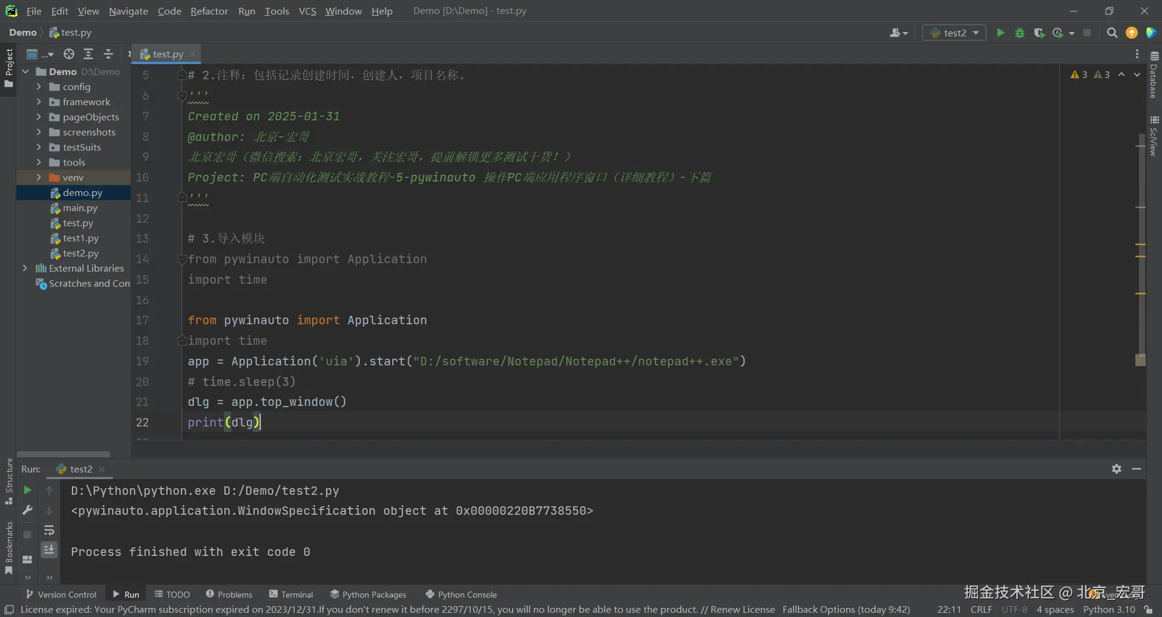Image resolution: width=1162 pixels, height=617 pixels.
Task: Collapse the Demo project root node
Action: tap(25, 71)
